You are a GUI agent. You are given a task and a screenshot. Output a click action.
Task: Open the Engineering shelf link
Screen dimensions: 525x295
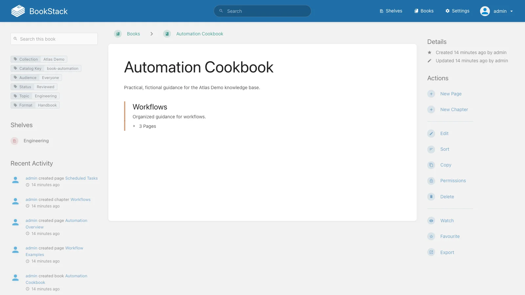coord(36,141)
